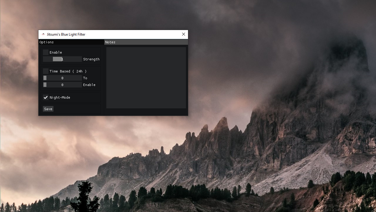This screenshot has height=212, width=376.
Task: Toggle the Time Based ( 24h ) checkbox
Action: tap(46, 71)
